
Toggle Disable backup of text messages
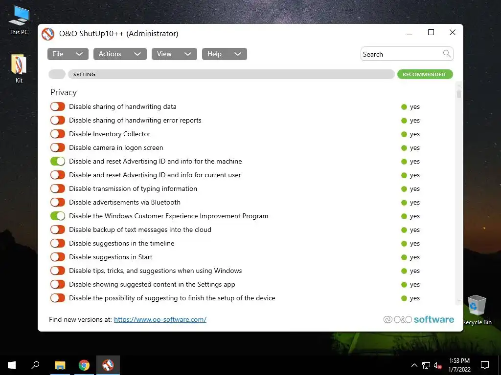[x=58, y=229]
